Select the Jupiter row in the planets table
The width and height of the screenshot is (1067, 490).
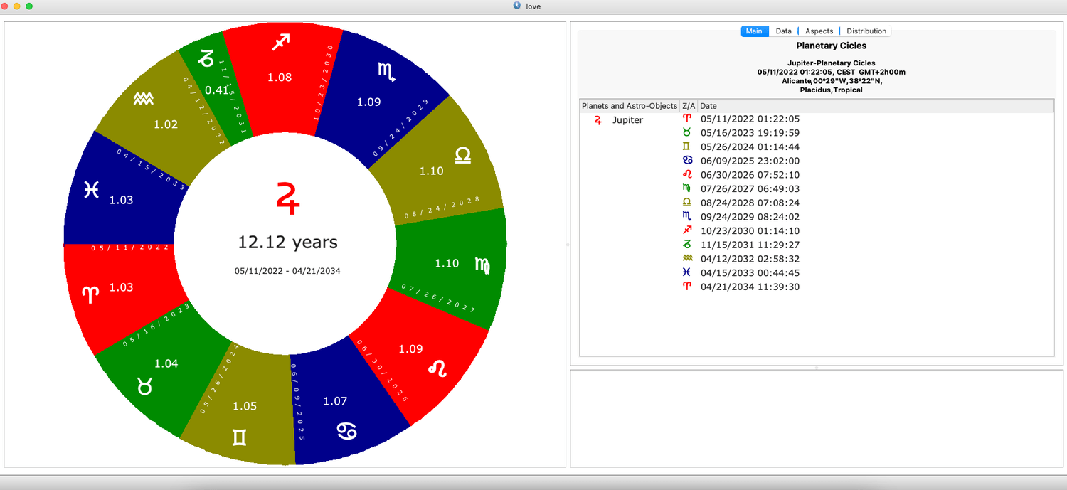tap(627, 120)
